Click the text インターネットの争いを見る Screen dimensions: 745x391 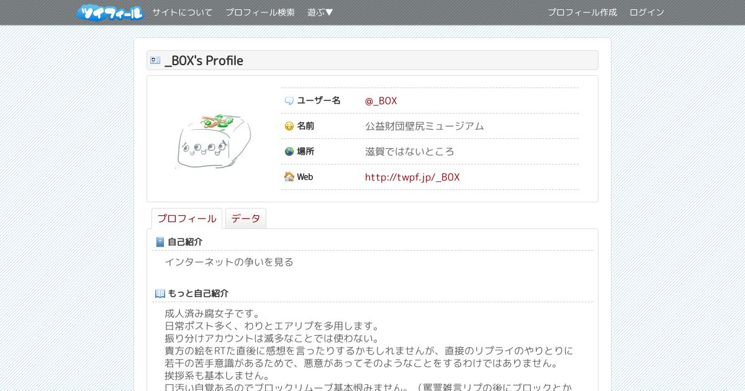pos(229,262)
